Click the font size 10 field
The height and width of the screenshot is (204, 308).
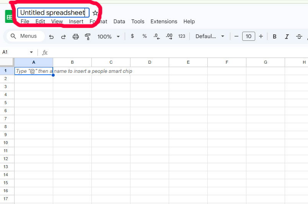[248, 36]
